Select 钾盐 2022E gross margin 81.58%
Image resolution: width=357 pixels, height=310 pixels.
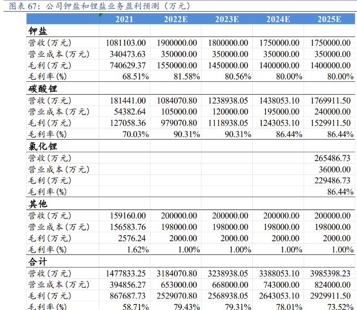click(x=186, y=76)
